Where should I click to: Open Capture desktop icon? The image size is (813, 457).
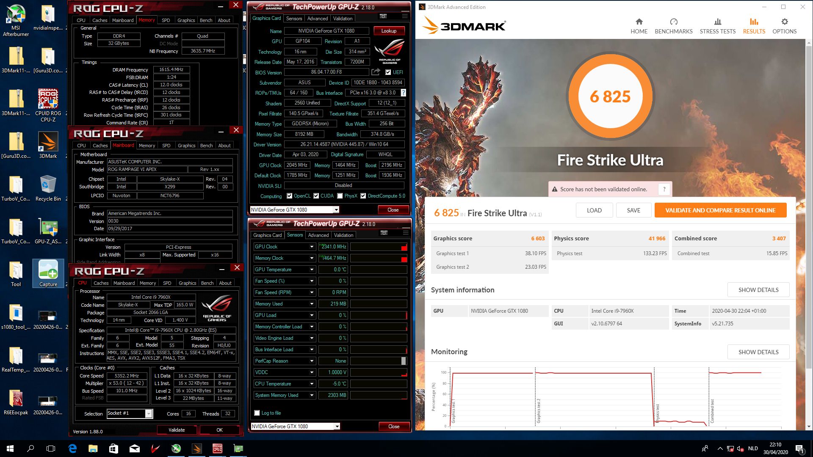tap(48, 273)
